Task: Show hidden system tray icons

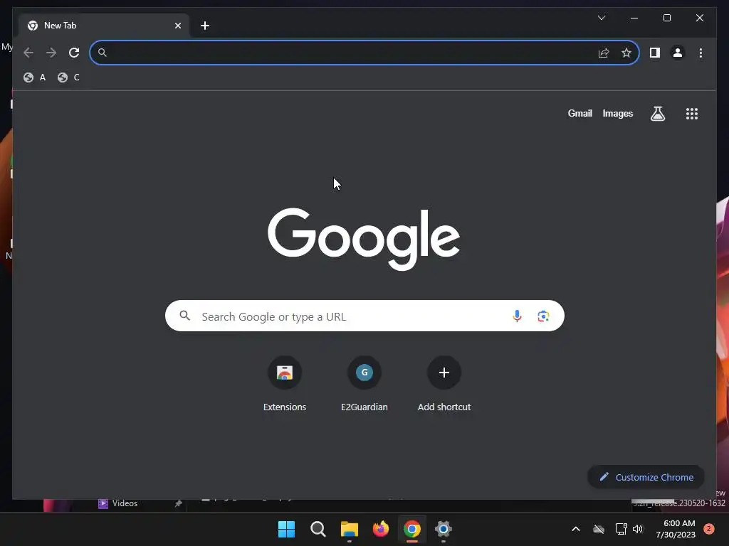Action: coord(575,529)
